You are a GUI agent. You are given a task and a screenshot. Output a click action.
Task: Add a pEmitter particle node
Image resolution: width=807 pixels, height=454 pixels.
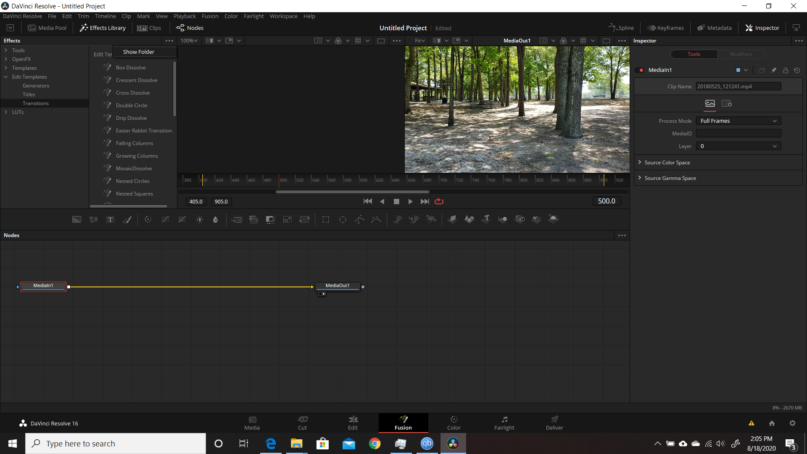click(x=398, y=219)
